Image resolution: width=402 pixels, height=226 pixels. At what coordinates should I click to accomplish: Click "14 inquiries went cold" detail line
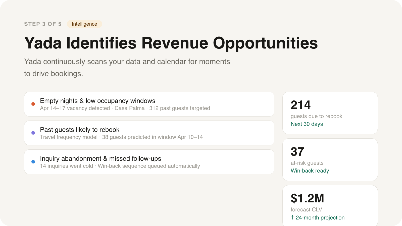pyautogui.click(x=120, y=166)
